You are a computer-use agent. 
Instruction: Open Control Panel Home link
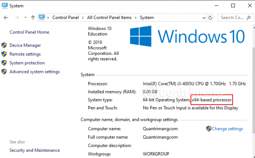(x=29, y=32)
